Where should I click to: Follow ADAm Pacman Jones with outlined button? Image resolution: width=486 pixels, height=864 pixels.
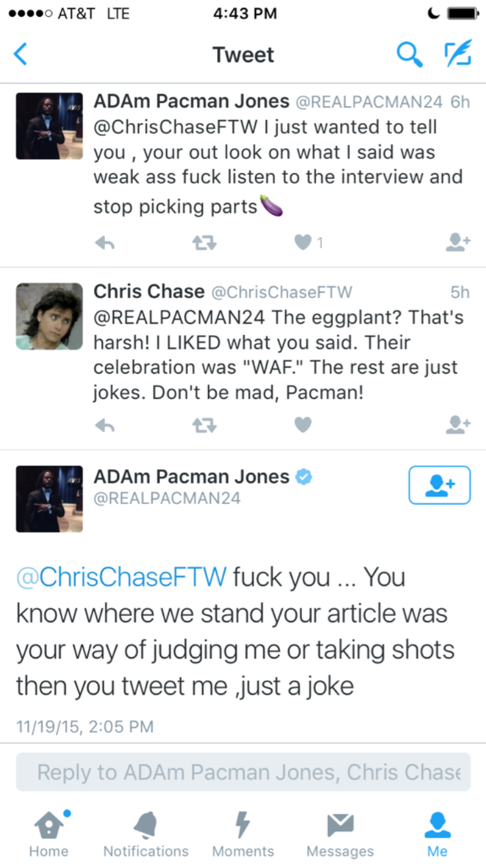click(439, 485)
